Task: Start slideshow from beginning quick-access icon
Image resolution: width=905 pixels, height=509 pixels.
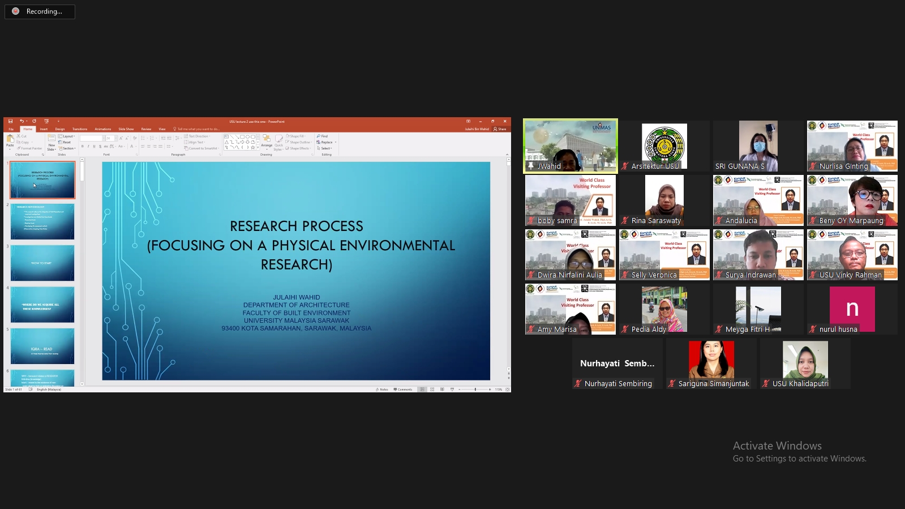Action: 46,121
